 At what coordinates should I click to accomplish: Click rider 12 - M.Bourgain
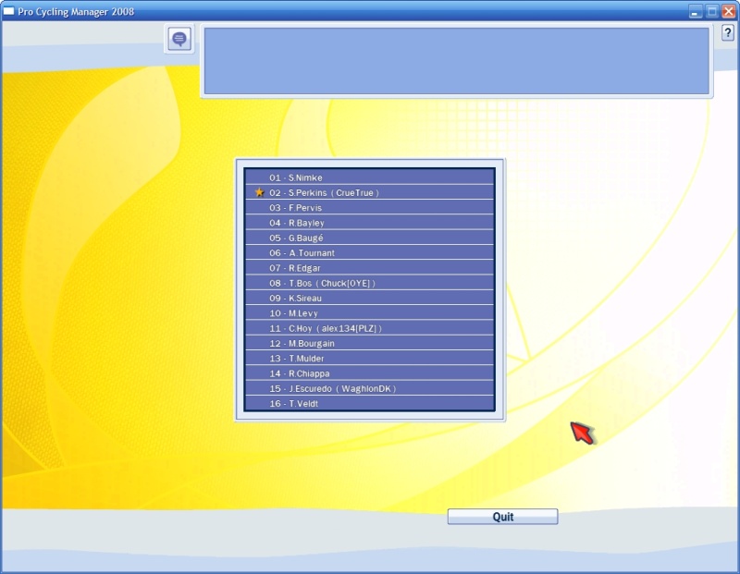click(x=370, y=344)
